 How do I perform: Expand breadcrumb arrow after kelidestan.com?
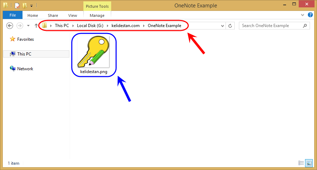144,26
